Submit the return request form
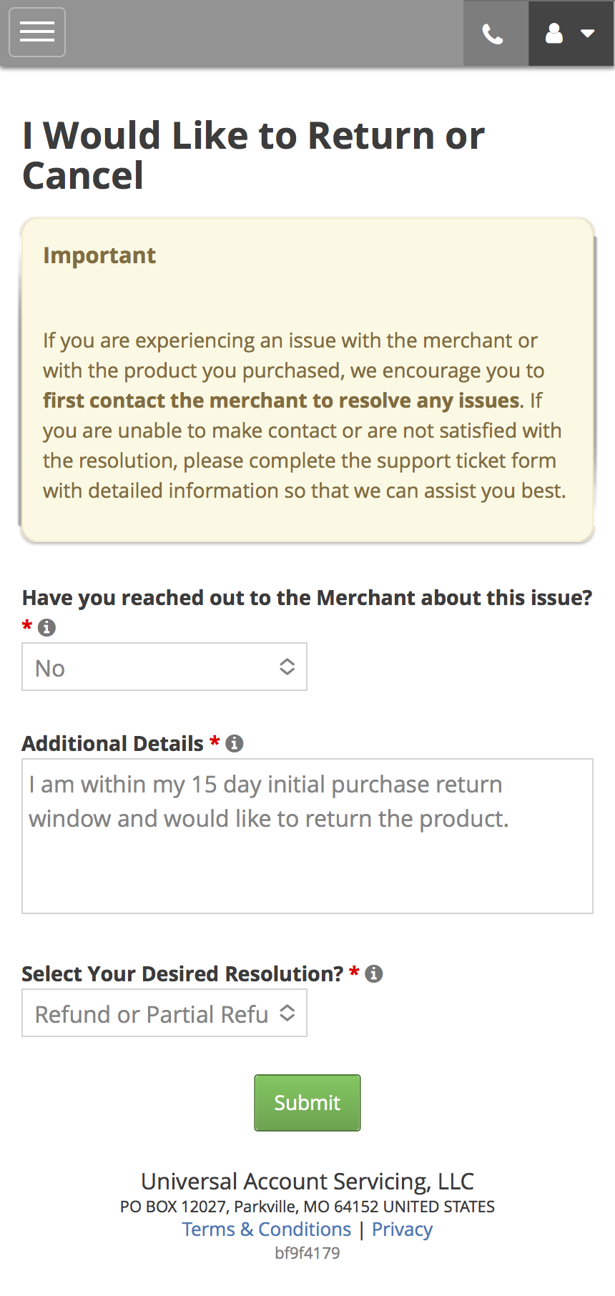Image resolution: width=615 pixels, height=1296 pixels. (307, 1103)
